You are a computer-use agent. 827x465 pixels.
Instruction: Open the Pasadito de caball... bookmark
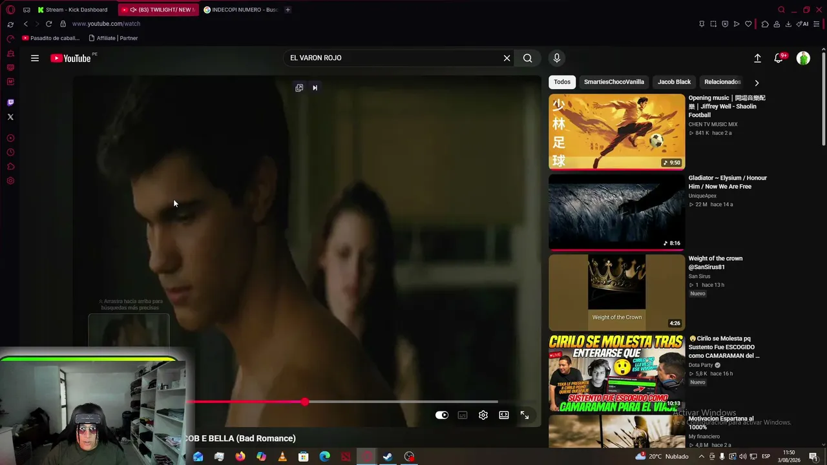(51, 38)
